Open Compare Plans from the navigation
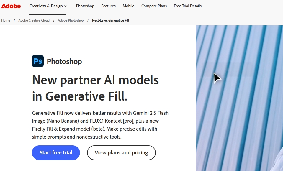 (x=154, y=6)
